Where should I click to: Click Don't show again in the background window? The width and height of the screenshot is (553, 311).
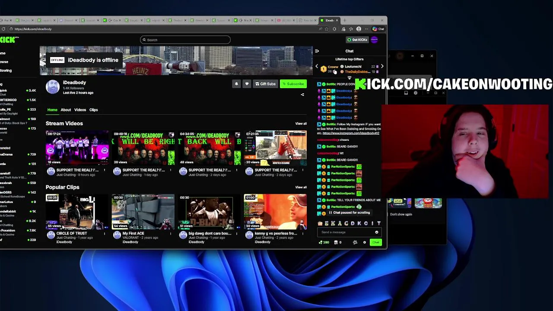(x=401, y=214)
